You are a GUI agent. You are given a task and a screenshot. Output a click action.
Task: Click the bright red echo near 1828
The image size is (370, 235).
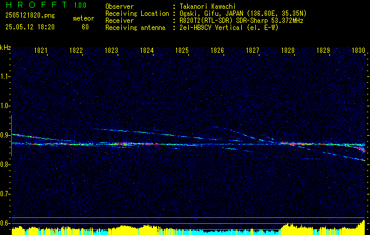[296, 143]
